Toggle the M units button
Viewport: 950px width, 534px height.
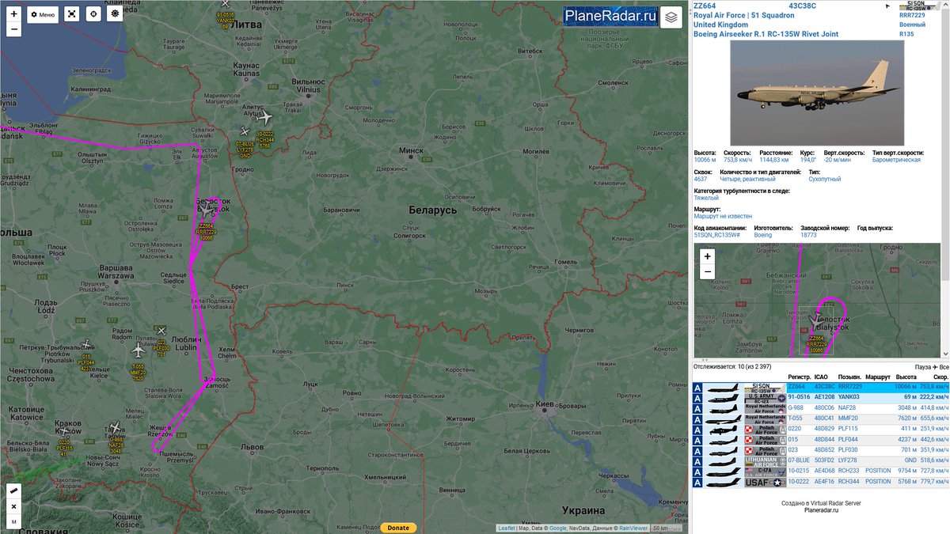pyautogui.click(x=13, y=521)
